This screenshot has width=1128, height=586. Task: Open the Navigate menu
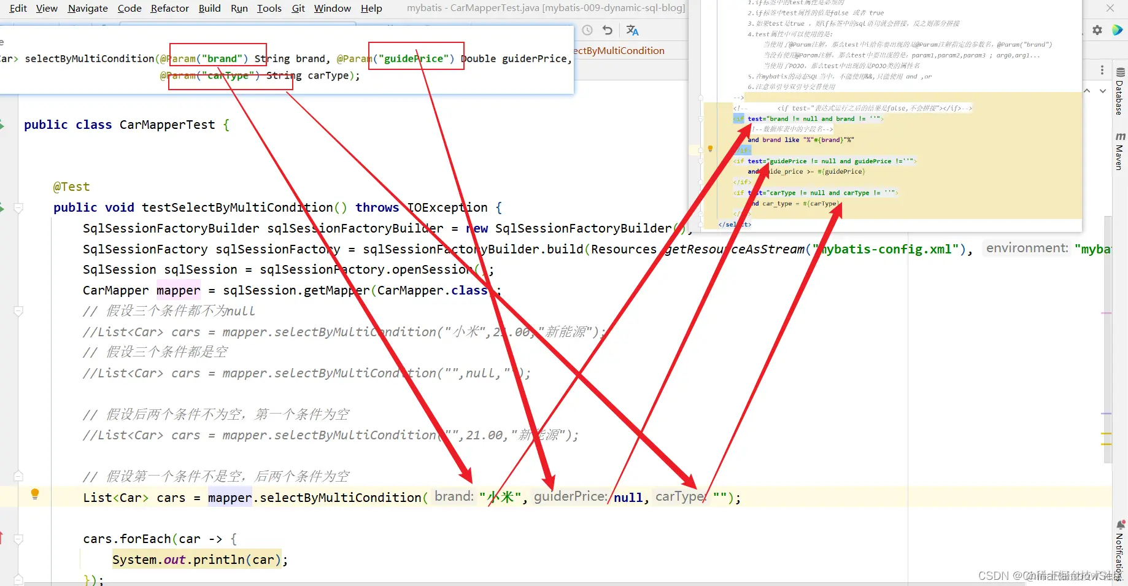point(88,8)
